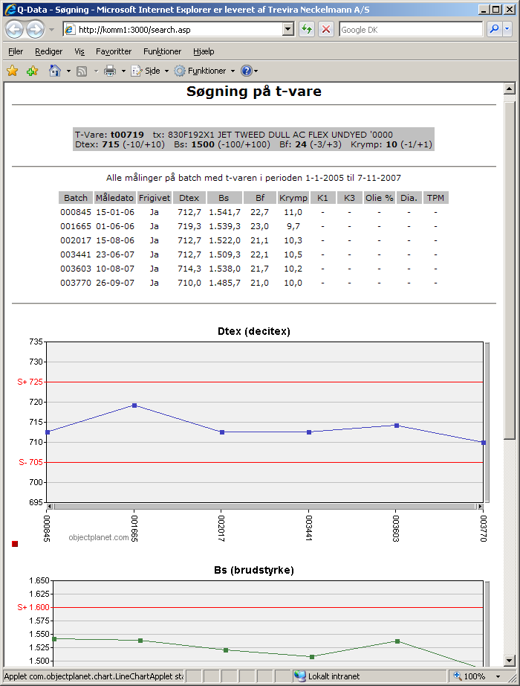Click the browser Forward arrow button

coord(36,29)
